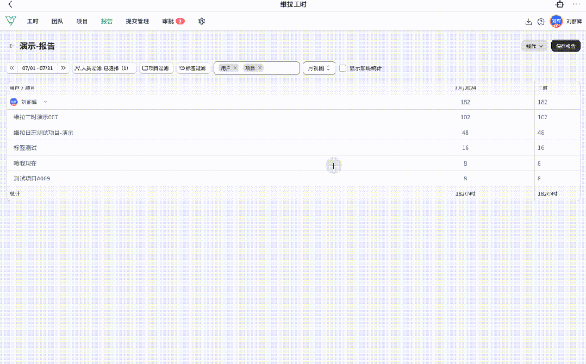Click the 保存报告 button
The height and width of the screenshot is (364, 586).
tap(565, 46)
